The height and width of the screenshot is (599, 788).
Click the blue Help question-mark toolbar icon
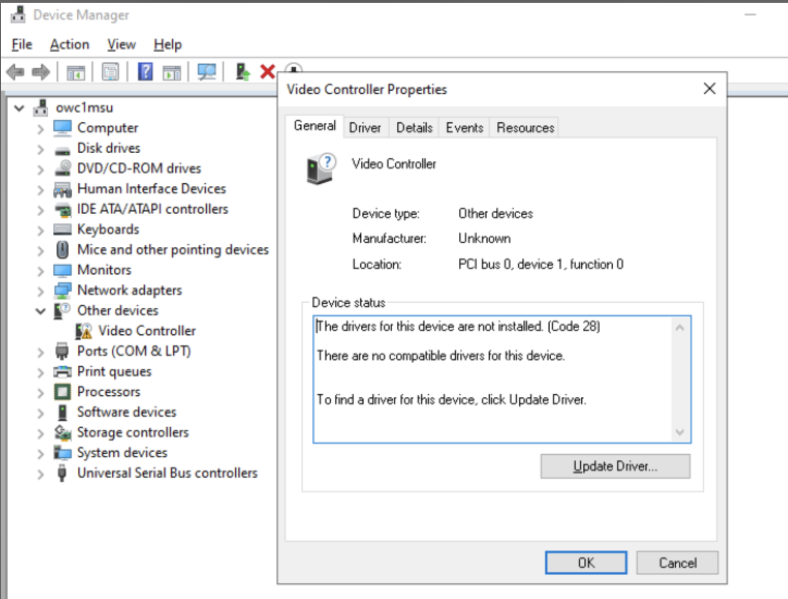(145, 71)
